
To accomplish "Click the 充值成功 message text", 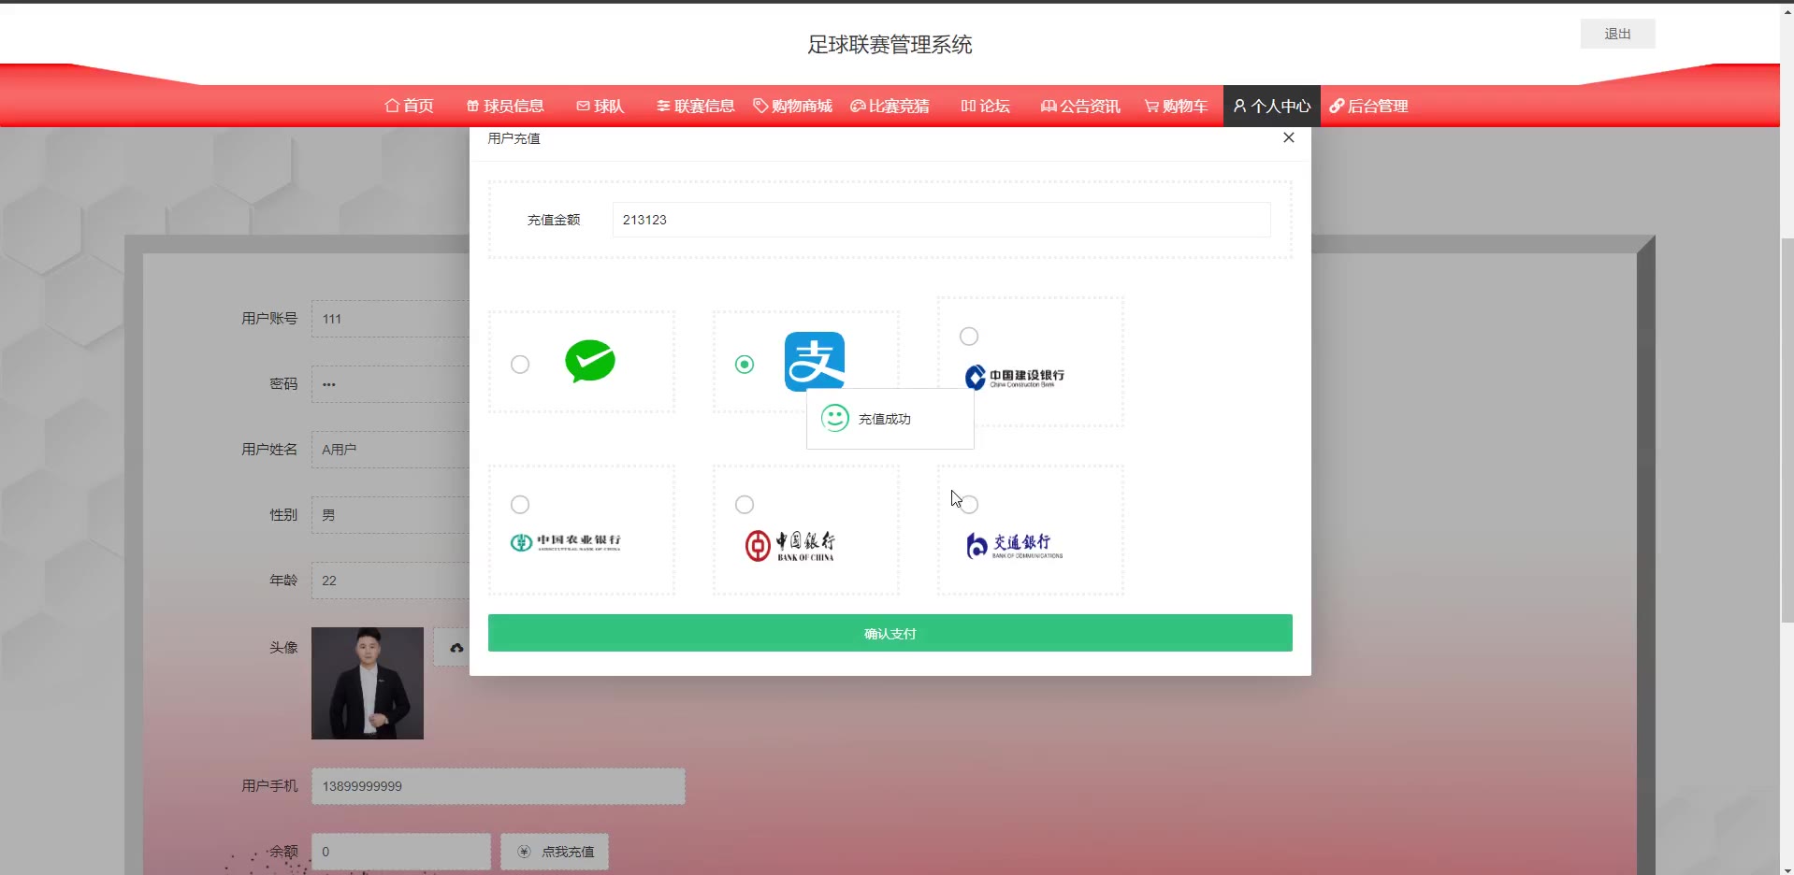I will (885, 419).
